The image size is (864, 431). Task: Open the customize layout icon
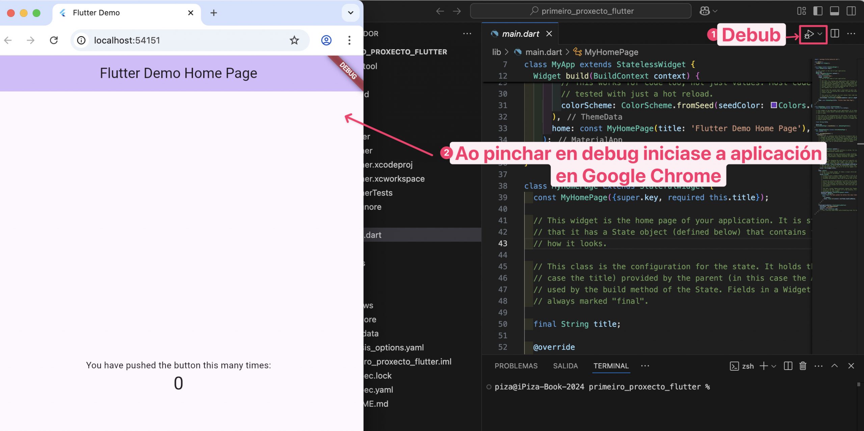coord(801,11)
